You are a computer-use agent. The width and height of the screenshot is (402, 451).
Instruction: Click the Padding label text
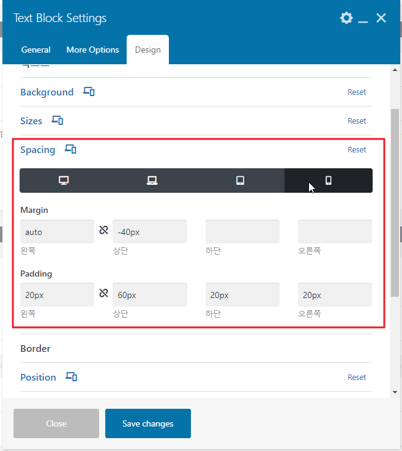pyautogui.click(x=36, y=274)
